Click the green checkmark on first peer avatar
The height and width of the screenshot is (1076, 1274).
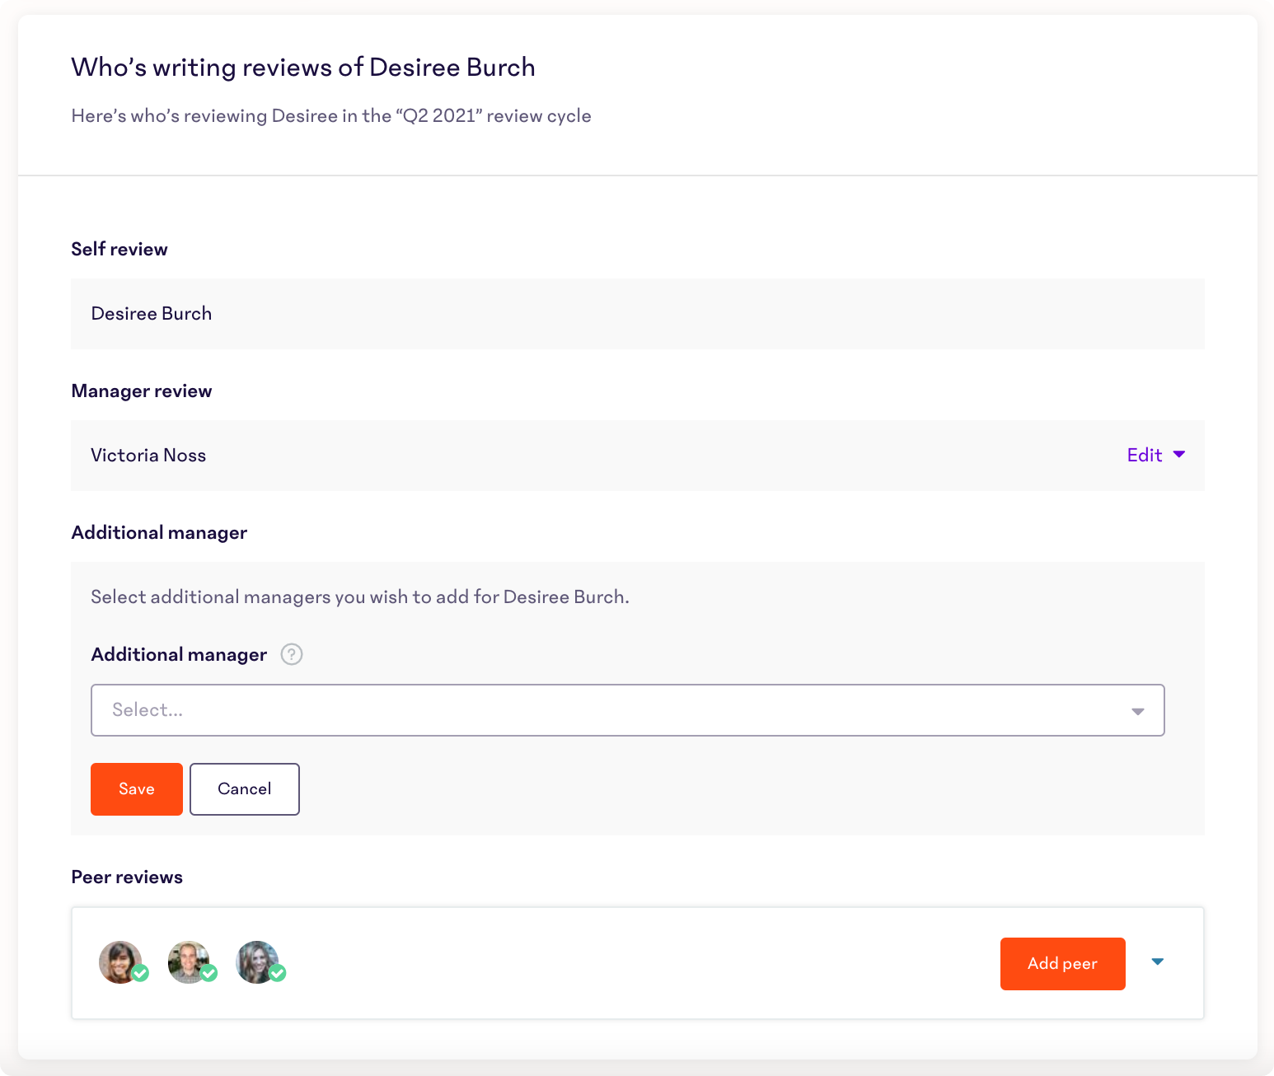[x=141, y=973]
